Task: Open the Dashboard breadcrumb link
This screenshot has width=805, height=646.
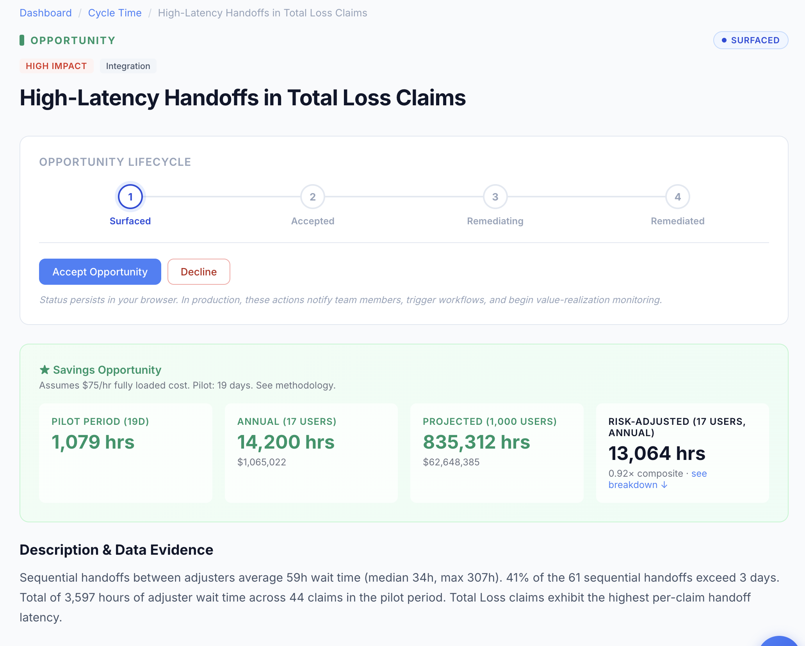Action: pos(46,12)
